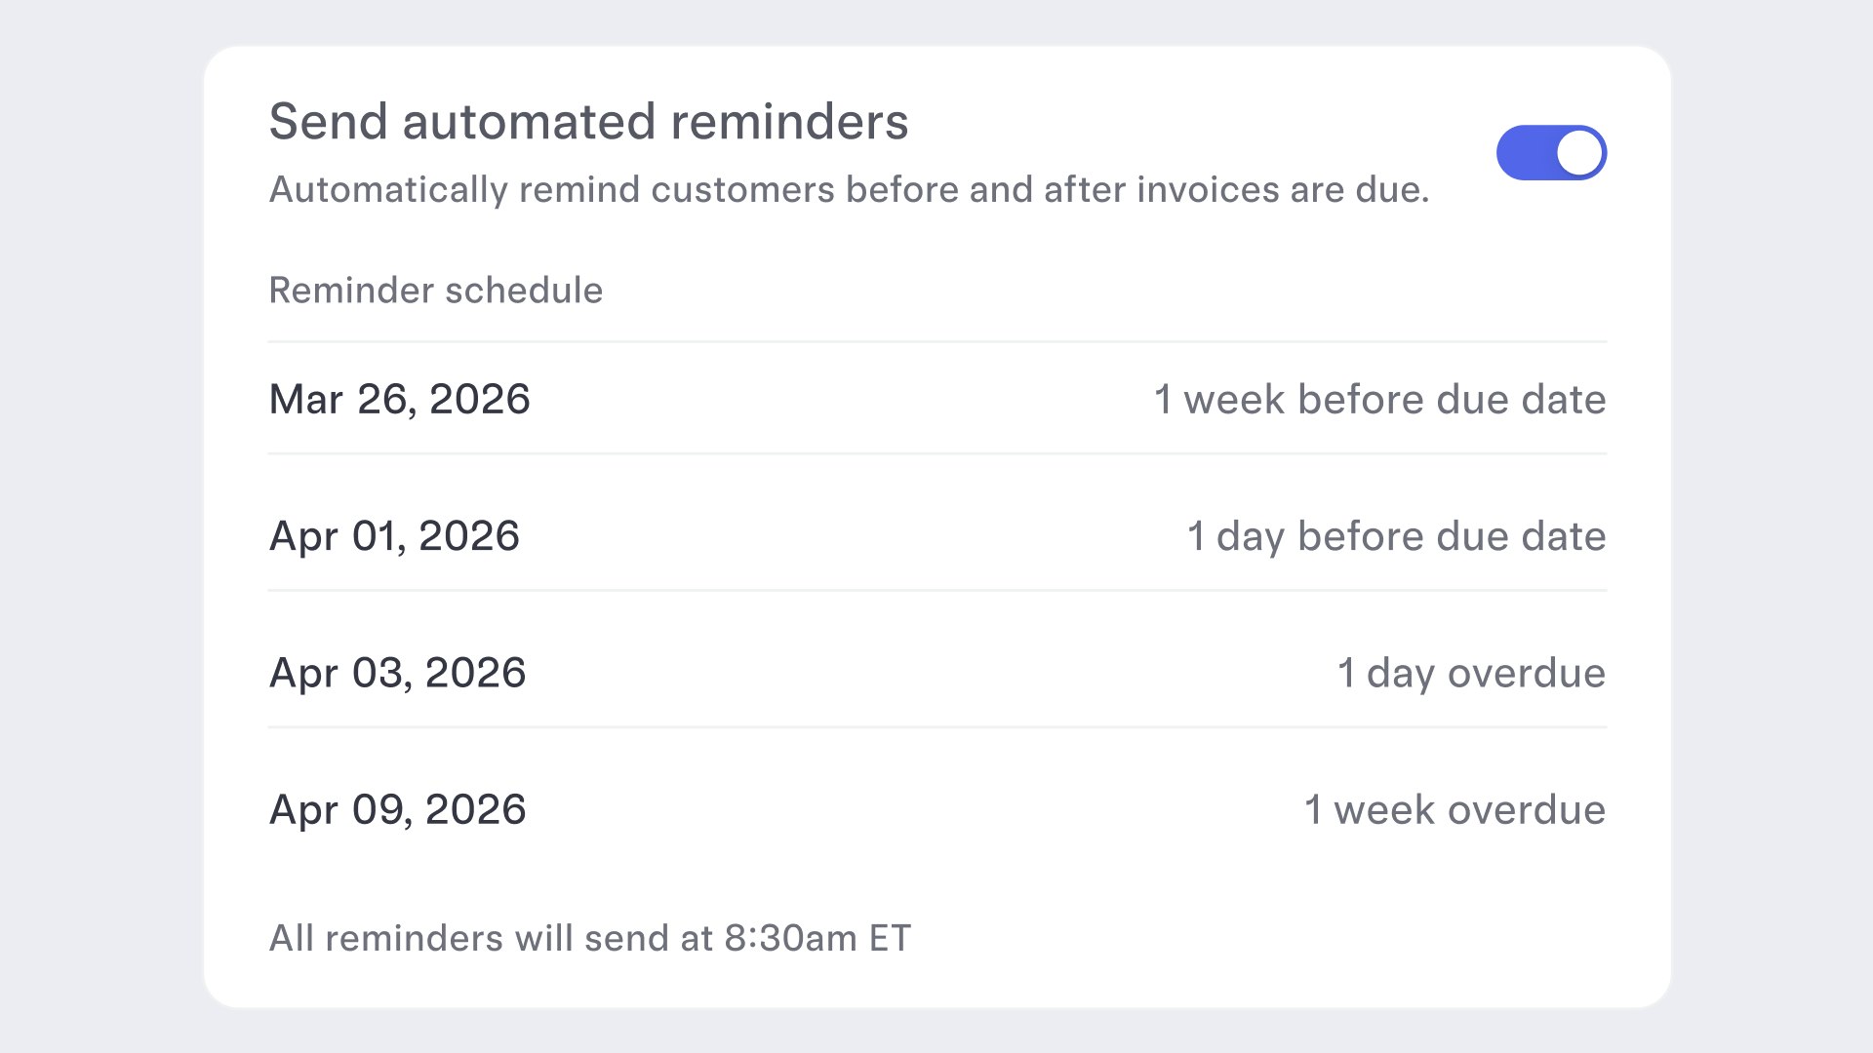The image size is (1873, 1053).
Task: Click the second reminder schedule row
Action: [x=936, y=535]
